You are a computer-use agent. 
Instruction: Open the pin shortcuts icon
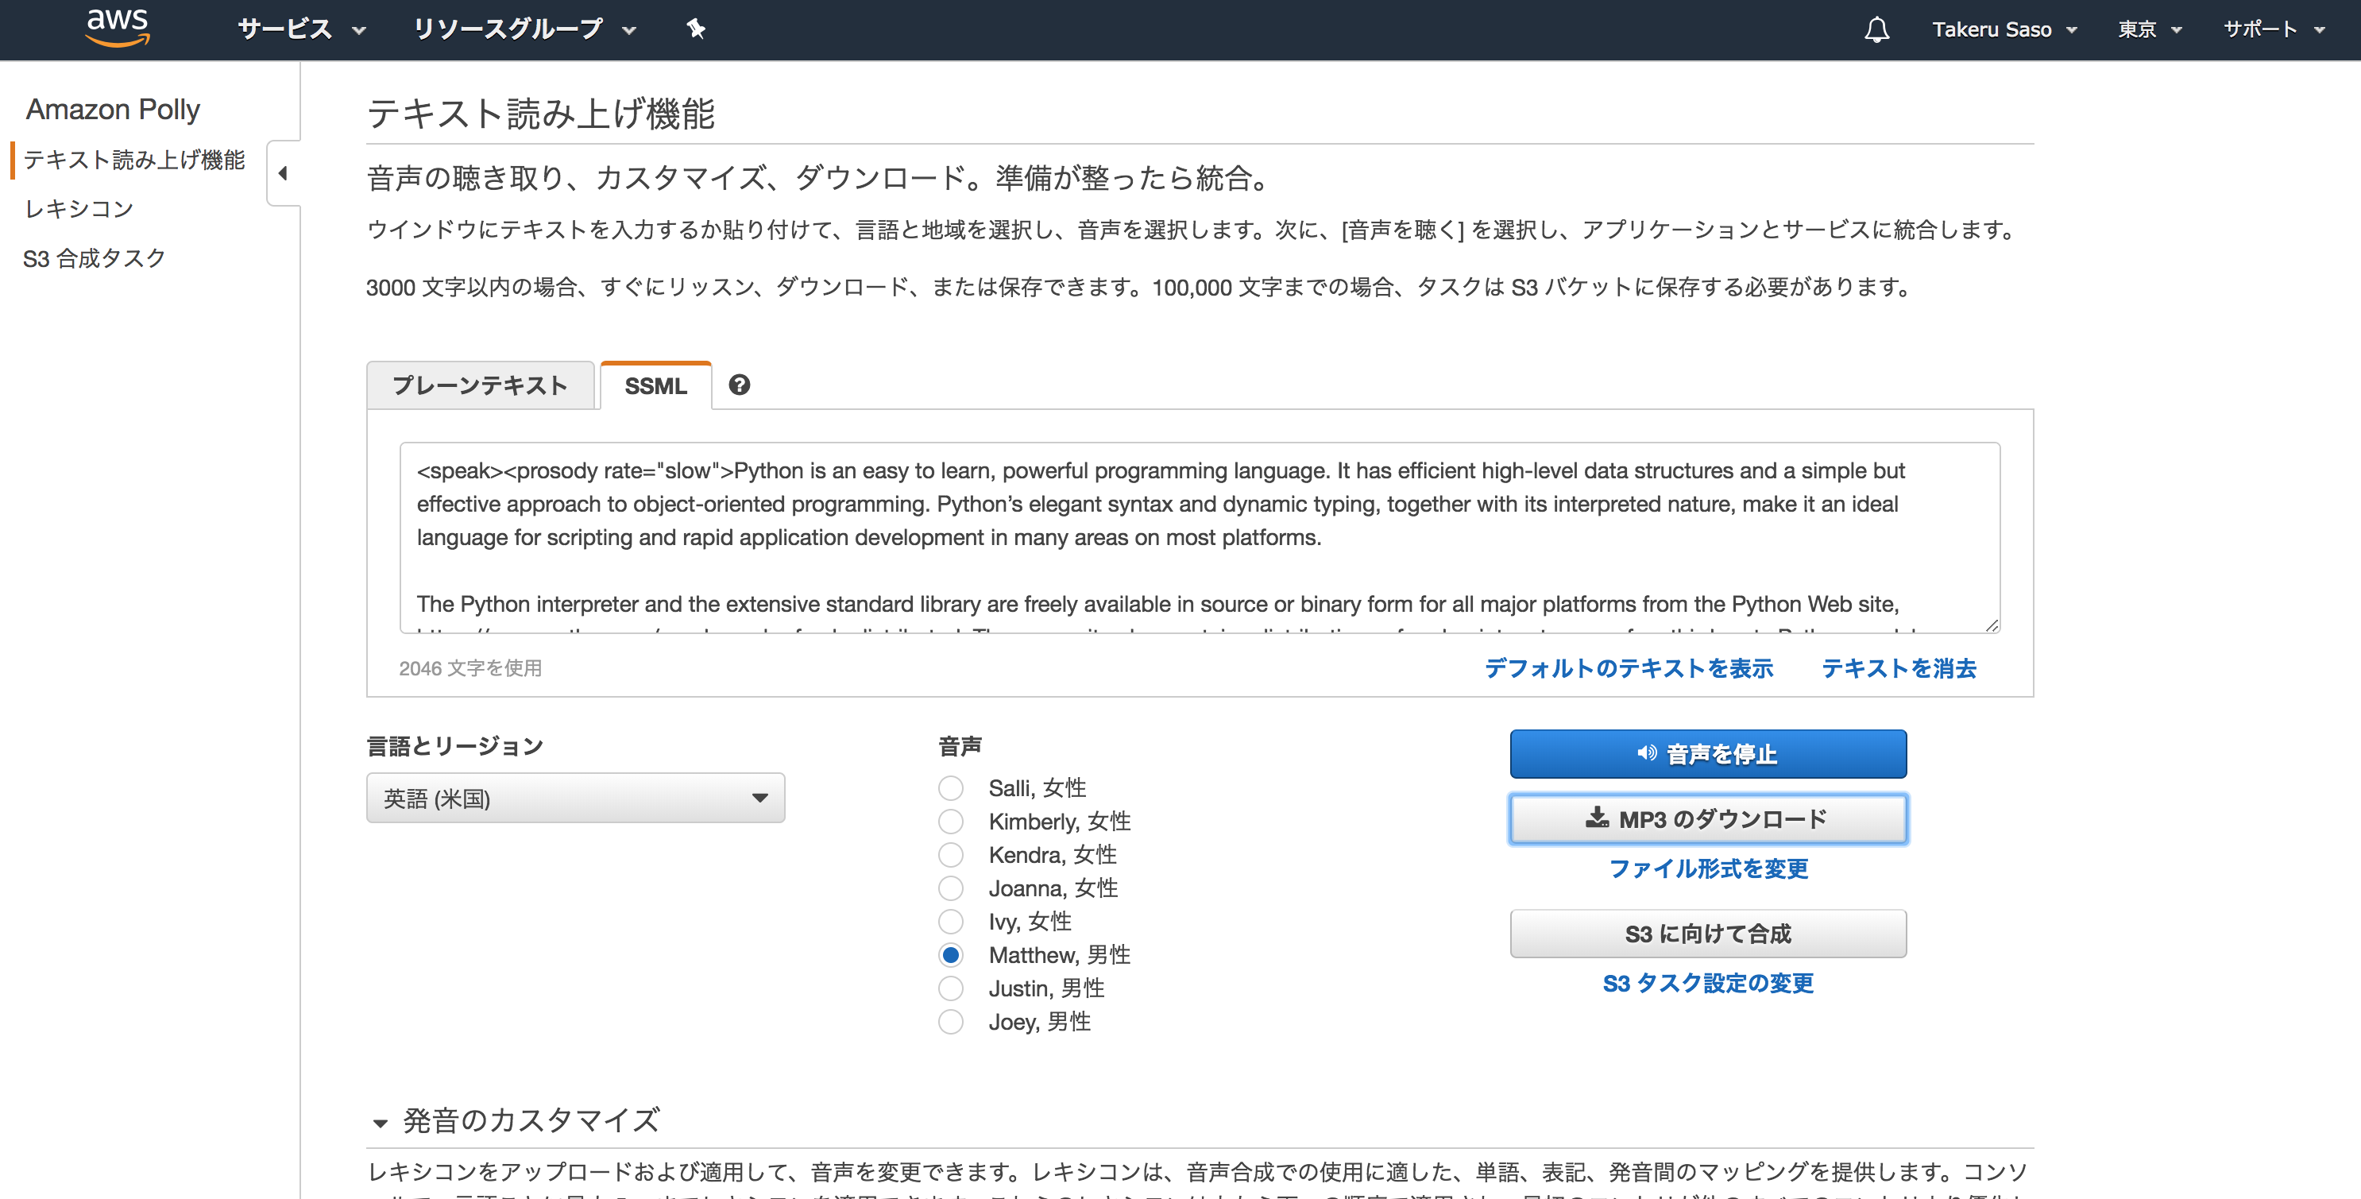(x=696, y=29)
